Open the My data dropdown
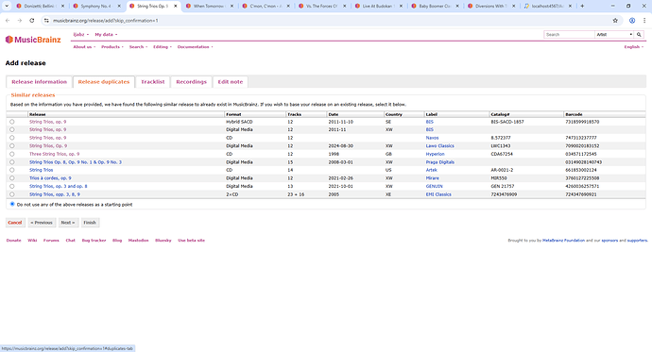The width and height of the screenshot is (652, 352). tap(106, 35)
